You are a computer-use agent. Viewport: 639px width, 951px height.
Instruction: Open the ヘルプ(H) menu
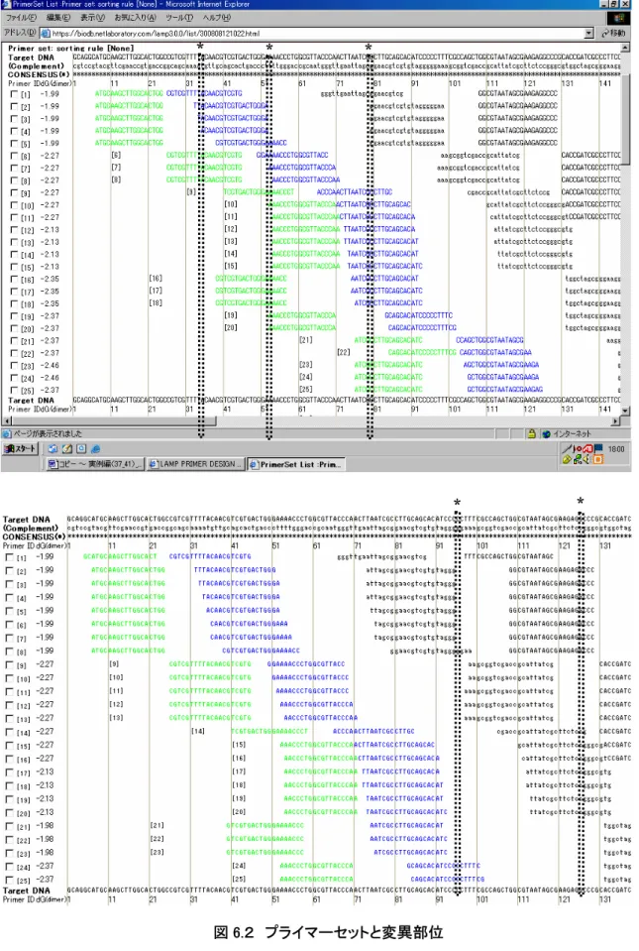[x=216, y=18]
